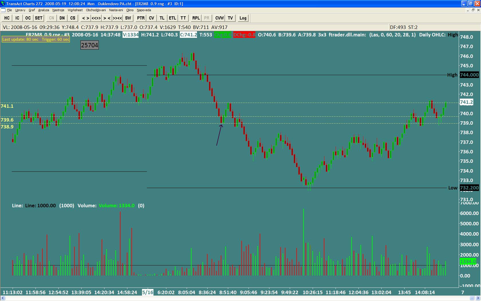Image resolution: width=481 pixels, height=301 pixels.
Task: Select the TL trend line tool
Action: (162, 18)
